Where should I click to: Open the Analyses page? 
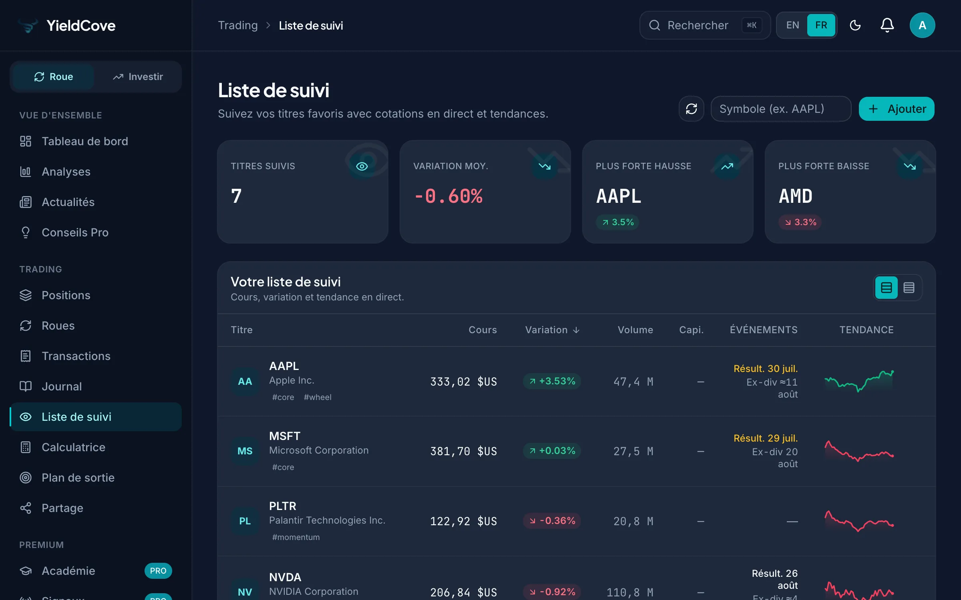coord(96,172)
